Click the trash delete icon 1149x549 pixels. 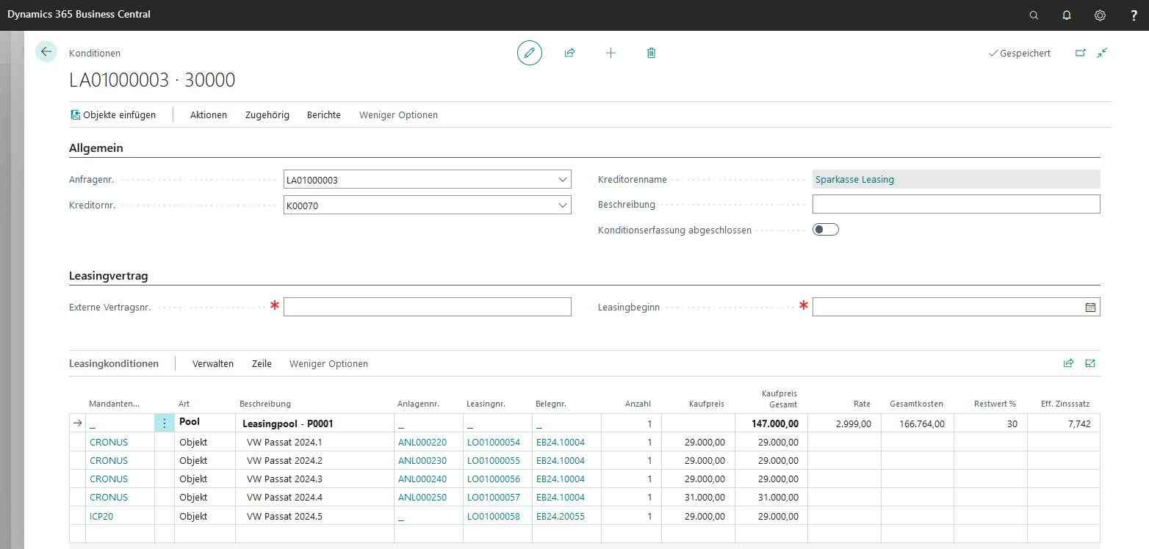(x=651, y=53)
